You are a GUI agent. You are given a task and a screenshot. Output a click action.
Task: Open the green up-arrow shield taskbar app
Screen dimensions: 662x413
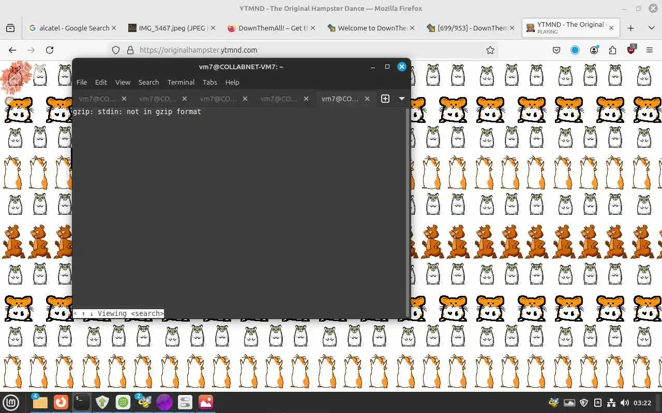point(102,402)
